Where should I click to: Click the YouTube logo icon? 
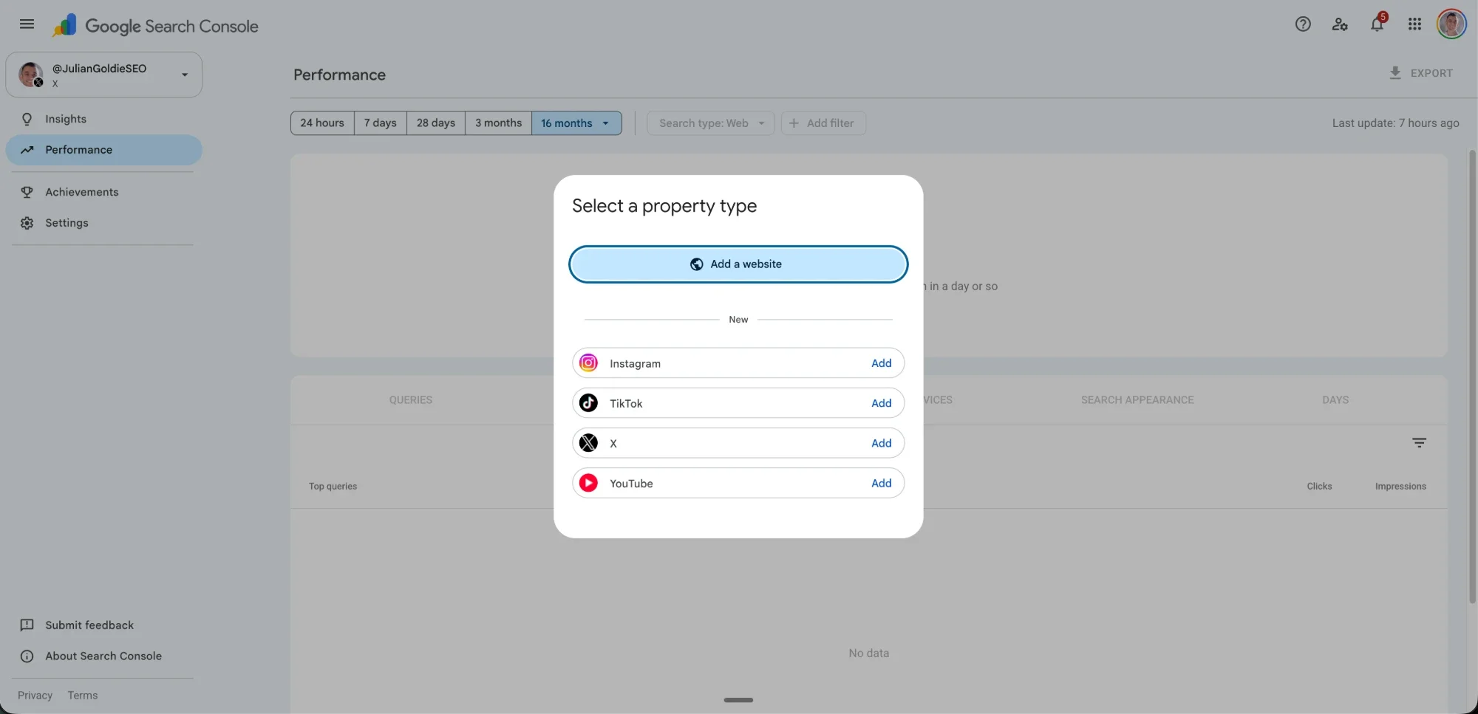coord(588,483)
